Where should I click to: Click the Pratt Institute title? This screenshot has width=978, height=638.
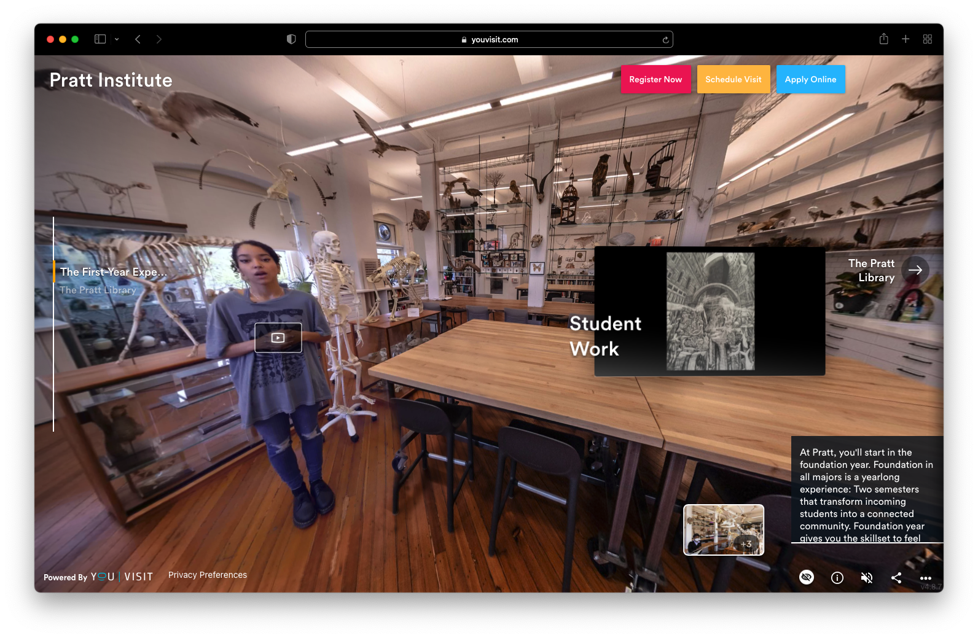(x=111, y=80)
